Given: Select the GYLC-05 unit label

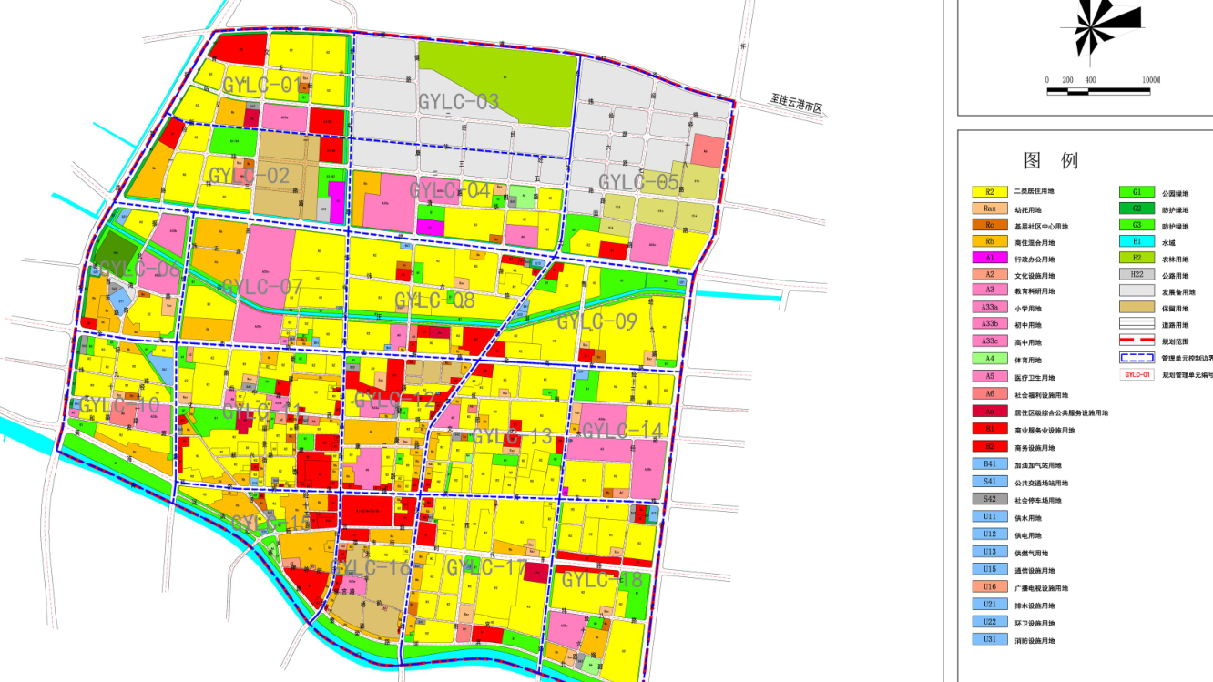Looking at the screenshot, I should point(638,182).
